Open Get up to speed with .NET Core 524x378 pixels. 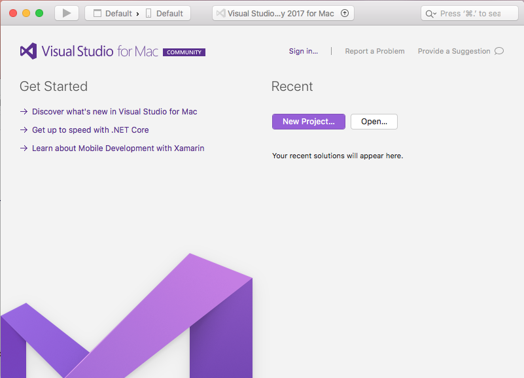point(90,130)
